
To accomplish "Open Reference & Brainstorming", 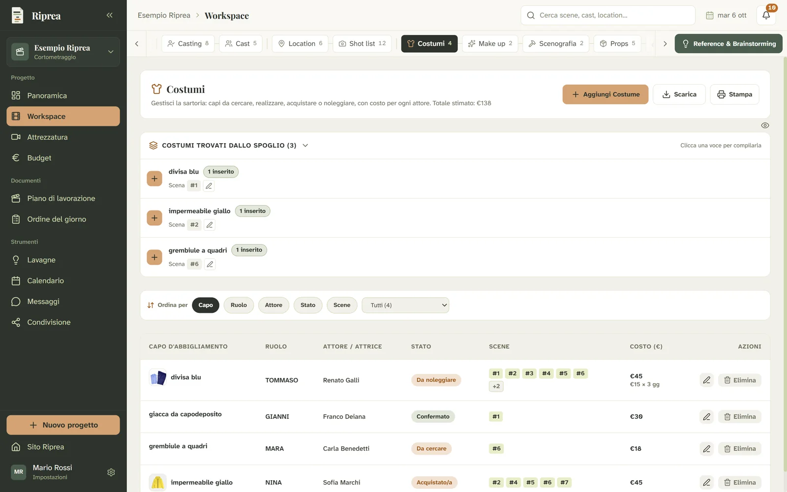I will coord(728,44).
